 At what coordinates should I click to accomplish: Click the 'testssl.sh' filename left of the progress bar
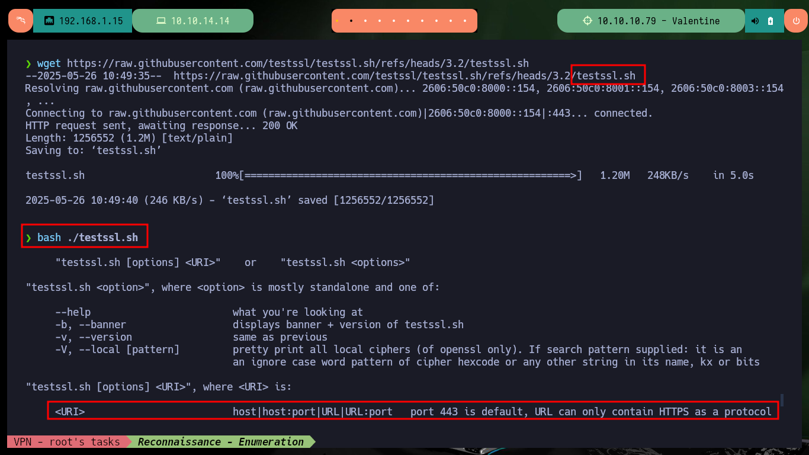click(55, 175)
